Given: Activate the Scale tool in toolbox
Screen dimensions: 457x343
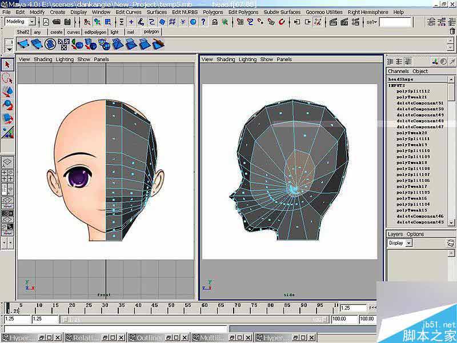Looking at the screenshot, I should 7,118.
